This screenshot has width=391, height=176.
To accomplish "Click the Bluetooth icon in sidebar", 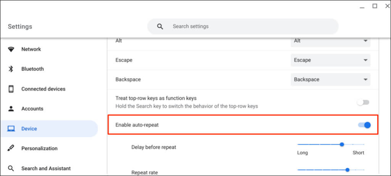I will (x=11, y=69).
